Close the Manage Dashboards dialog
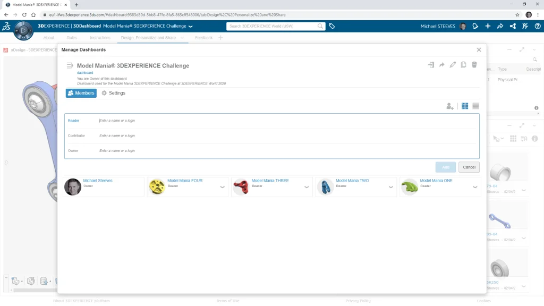Image resolution: width=544 pixels, height=306 pixels. click(479, 49)
